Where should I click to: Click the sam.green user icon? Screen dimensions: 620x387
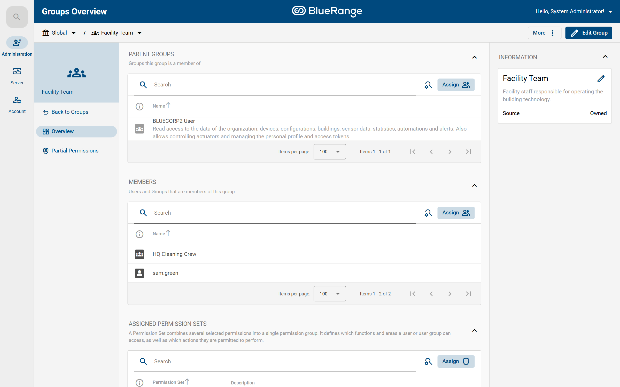[x=139, y=273]
